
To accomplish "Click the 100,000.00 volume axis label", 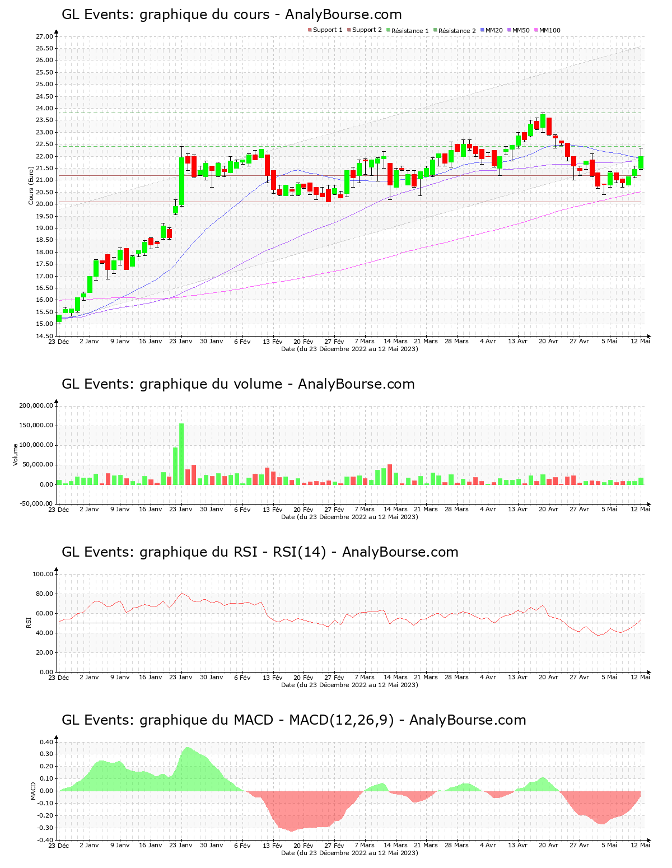I will tap(36, 445).
